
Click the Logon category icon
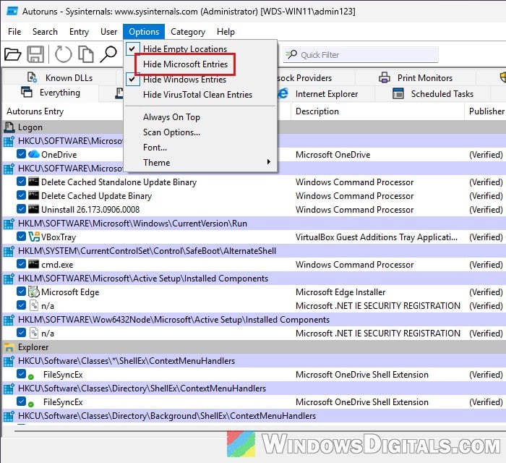pos(9,127)
